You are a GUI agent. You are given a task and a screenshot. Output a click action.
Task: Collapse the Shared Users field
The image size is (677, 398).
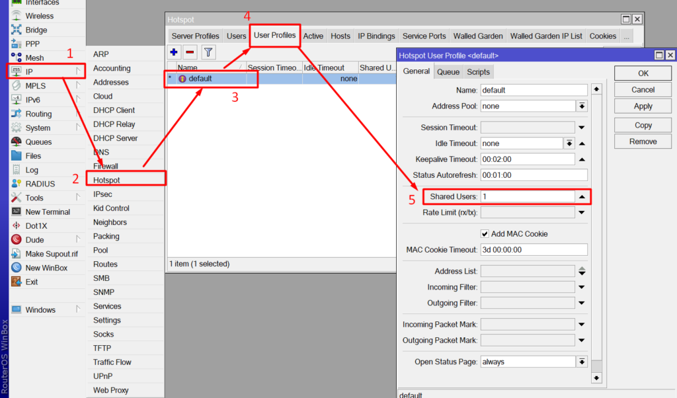(x=582, y=197)
